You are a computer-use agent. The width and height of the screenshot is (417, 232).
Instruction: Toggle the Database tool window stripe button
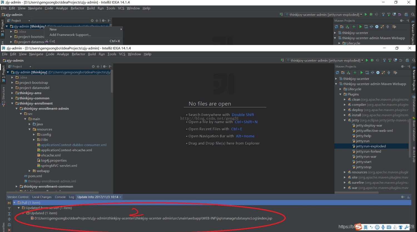(x=414, y=104)
